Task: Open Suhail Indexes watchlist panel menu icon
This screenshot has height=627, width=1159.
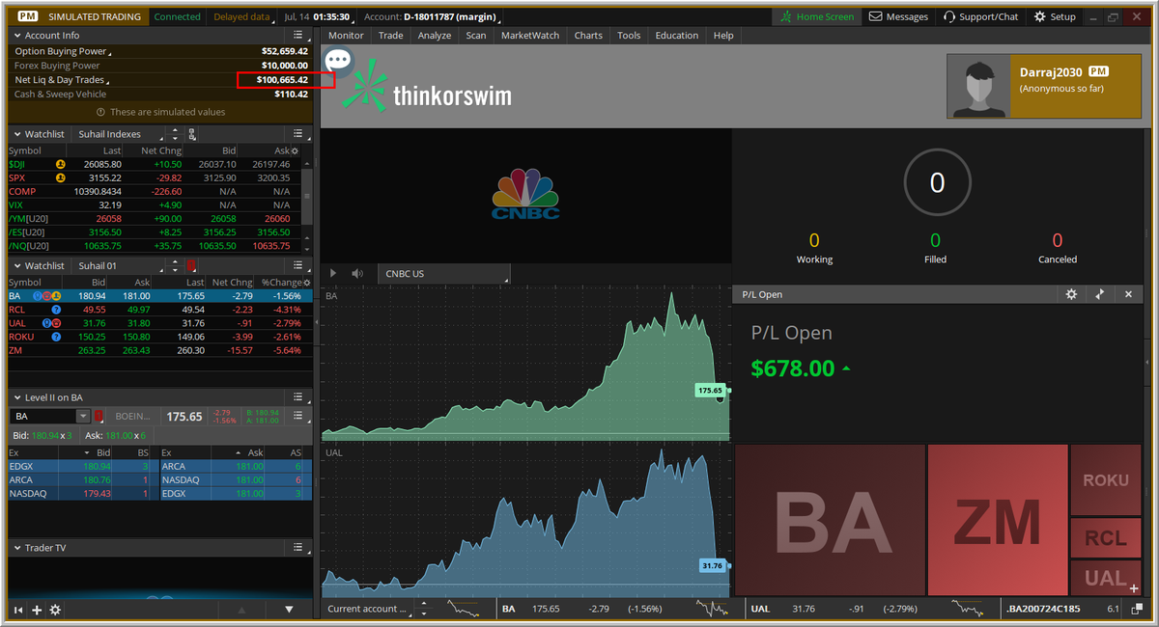Action: 298,134
